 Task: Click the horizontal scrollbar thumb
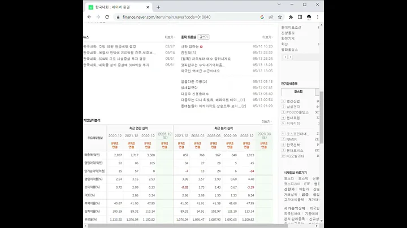[187, 226]
